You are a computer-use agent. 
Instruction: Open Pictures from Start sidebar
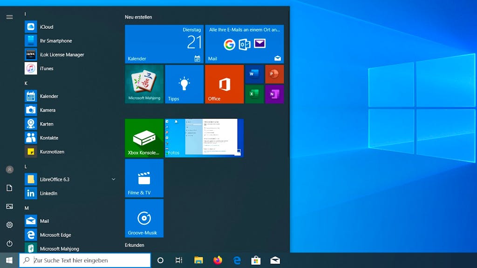click(x=9, y=207)
